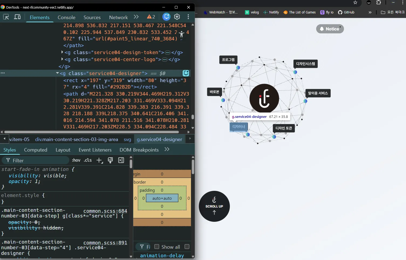
Task: Open the Chrome three-dot menu in the browser window
Action: [403, 2]
